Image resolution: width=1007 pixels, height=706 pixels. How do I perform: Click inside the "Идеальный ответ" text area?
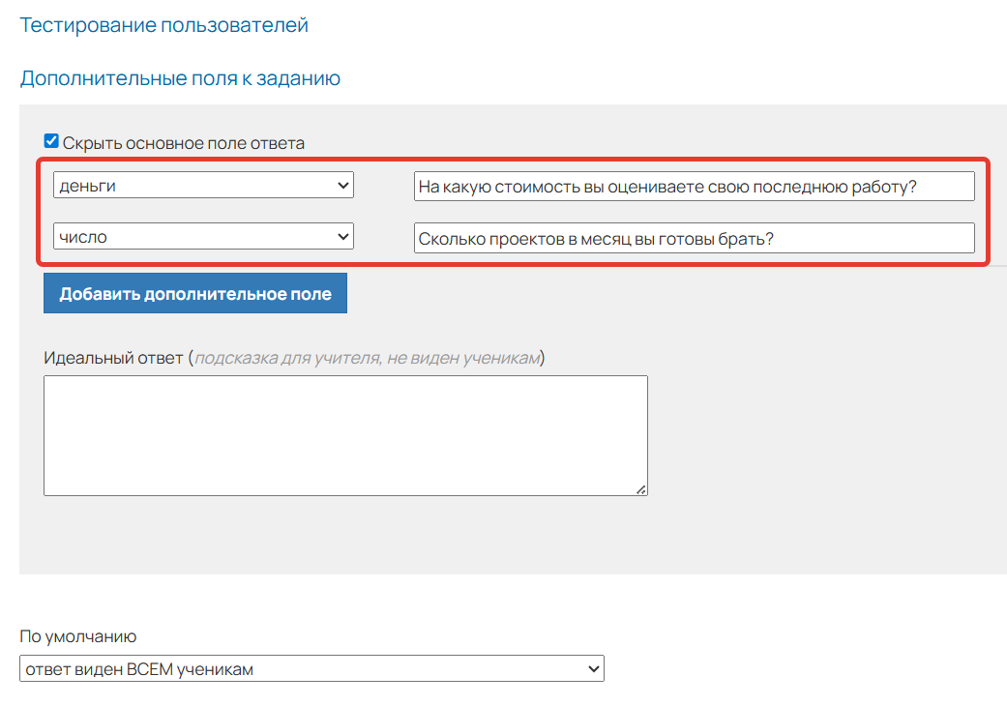(345, 435)
